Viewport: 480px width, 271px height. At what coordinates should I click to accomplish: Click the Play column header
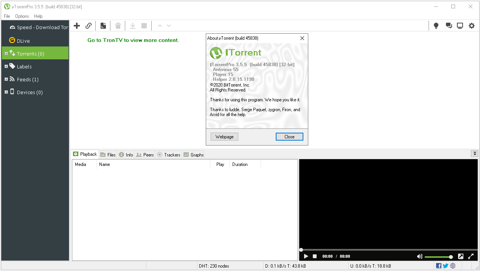pos(220,164)
